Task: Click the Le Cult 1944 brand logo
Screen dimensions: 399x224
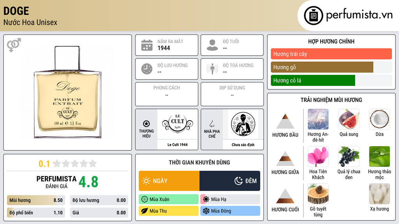Action: pos(178,124)
